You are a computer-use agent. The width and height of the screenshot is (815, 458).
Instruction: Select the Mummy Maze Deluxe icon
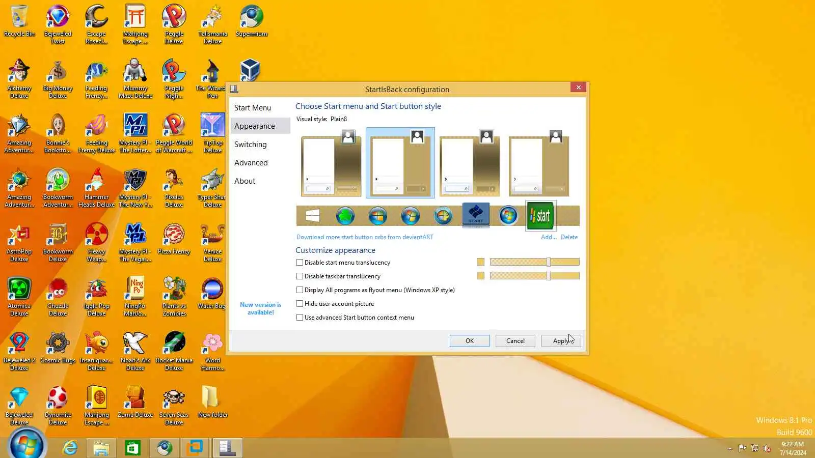135,79
